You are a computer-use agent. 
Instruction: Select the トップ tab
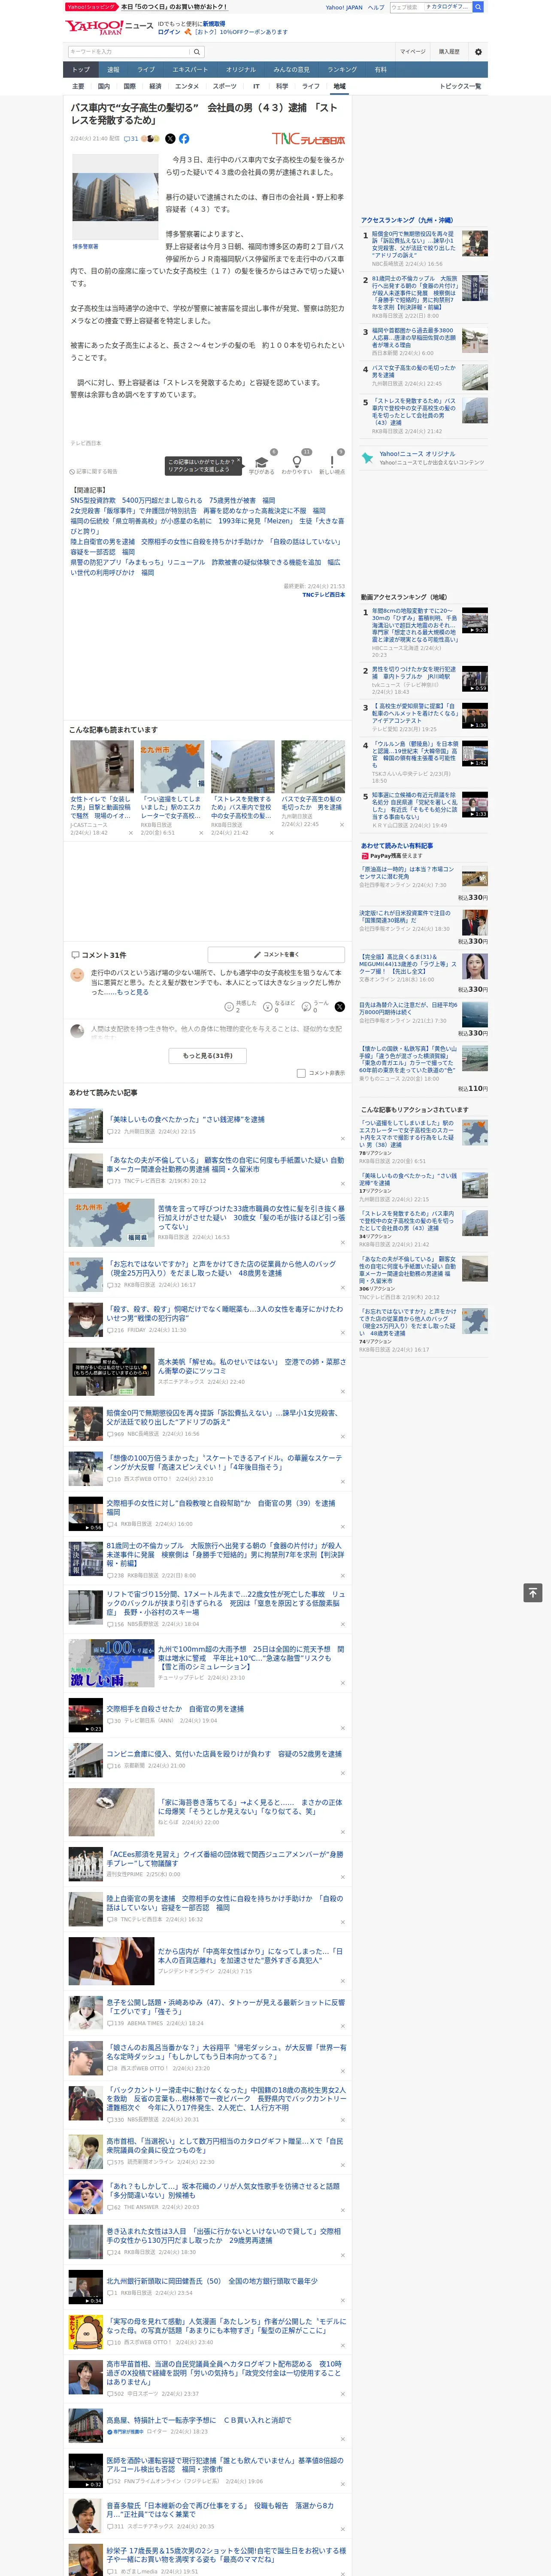click(81, 70)
